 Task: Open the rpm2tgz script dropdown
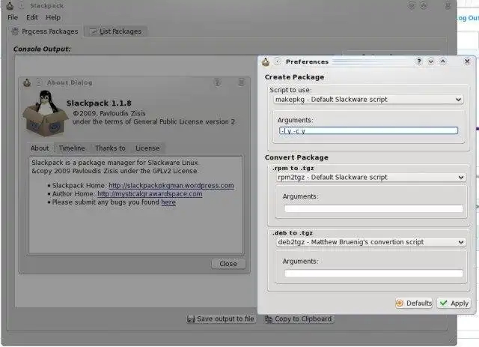(x=371, y=177)
